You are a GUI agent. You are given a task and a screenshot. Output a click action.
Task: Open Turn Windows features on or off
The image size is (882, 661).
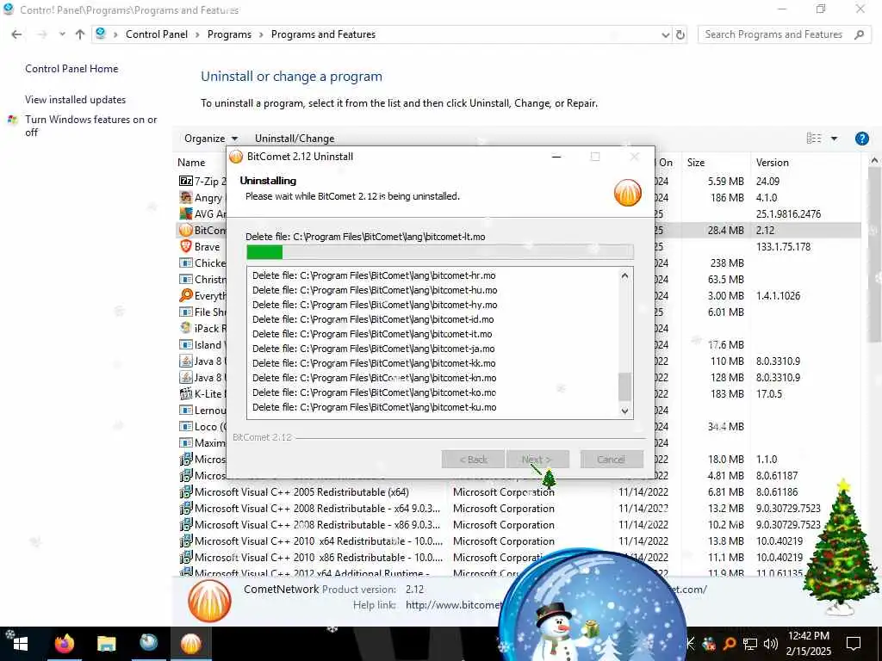(x=90, y=126)
